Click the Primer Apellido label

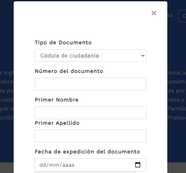coord(57,123)
